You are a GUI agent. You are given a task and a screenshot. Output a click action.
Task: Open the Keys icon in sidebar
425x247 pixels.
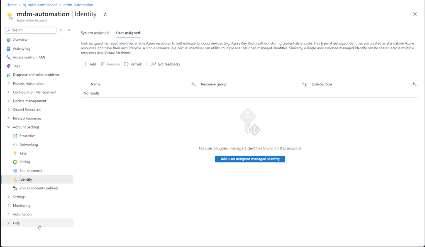coord(15,153)
